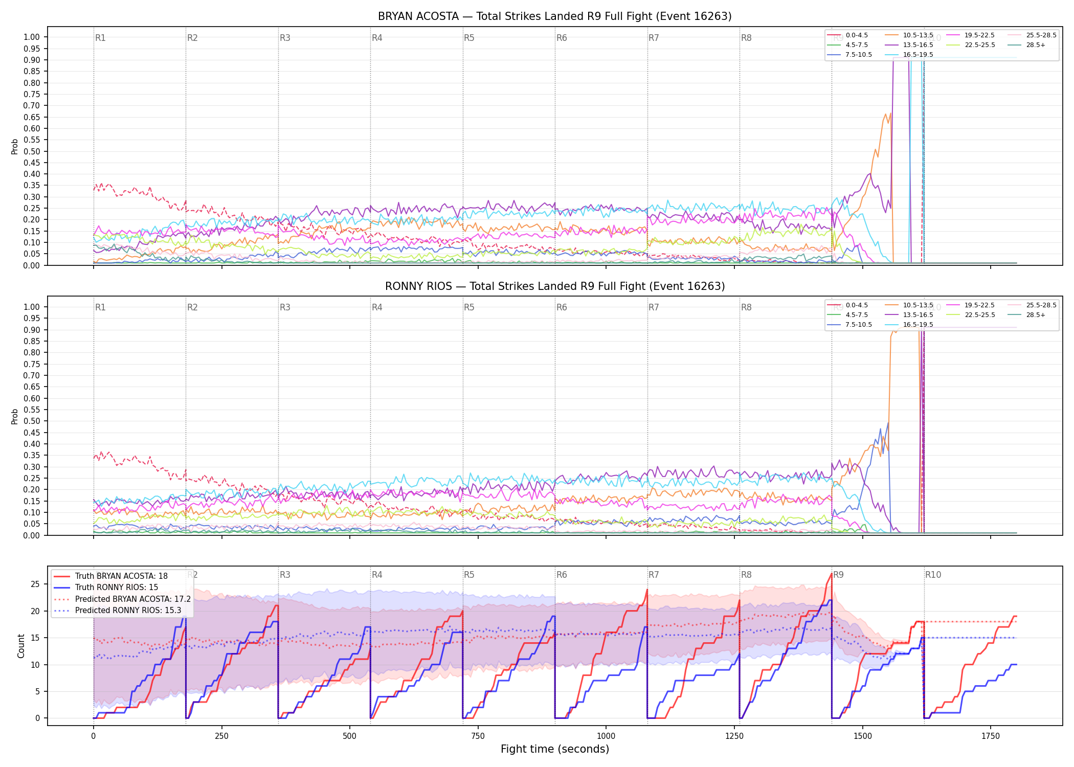The width and height of the screenshot is (1074, 767).
Task: Click x-axis tick label '1000'
Action: coord(606,736)
